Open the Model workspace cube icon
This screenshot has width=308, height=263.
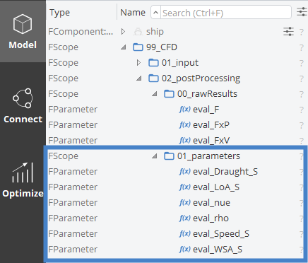pyautogui.click(x=23, y=24)
